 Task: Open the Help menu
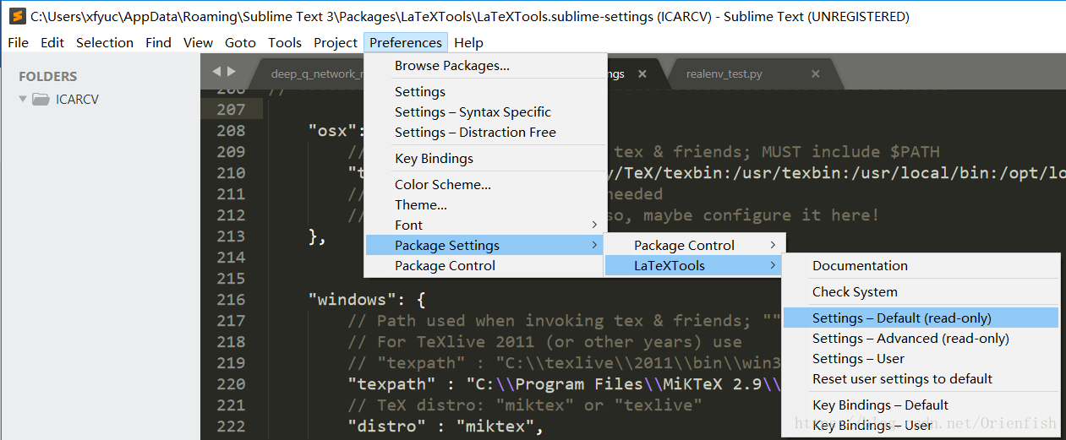point(468,42)
